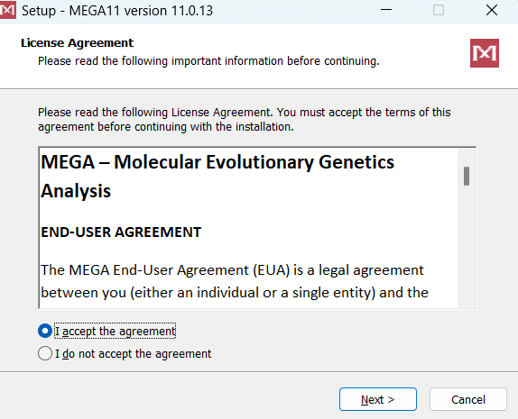The image size is (518, 419).
Task: Minimize the MEGA11 Setup window
Action: click(386, 10)
